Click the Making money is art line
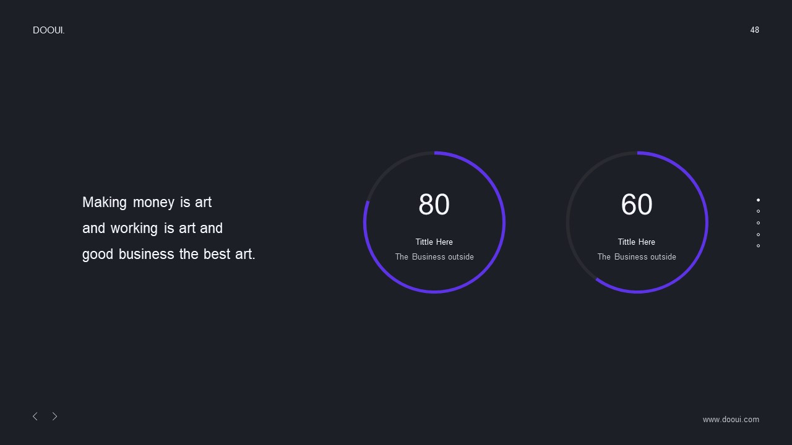 [147, 203]
